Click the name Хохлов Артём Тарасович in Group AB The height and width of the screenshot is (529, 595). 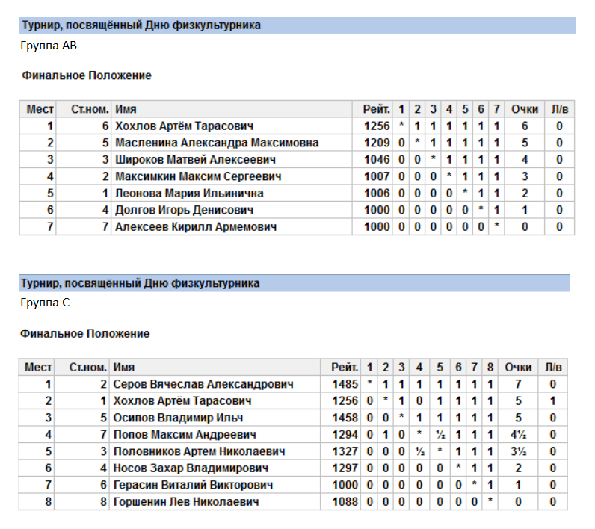pyautogui.click(x=184, y=126)
